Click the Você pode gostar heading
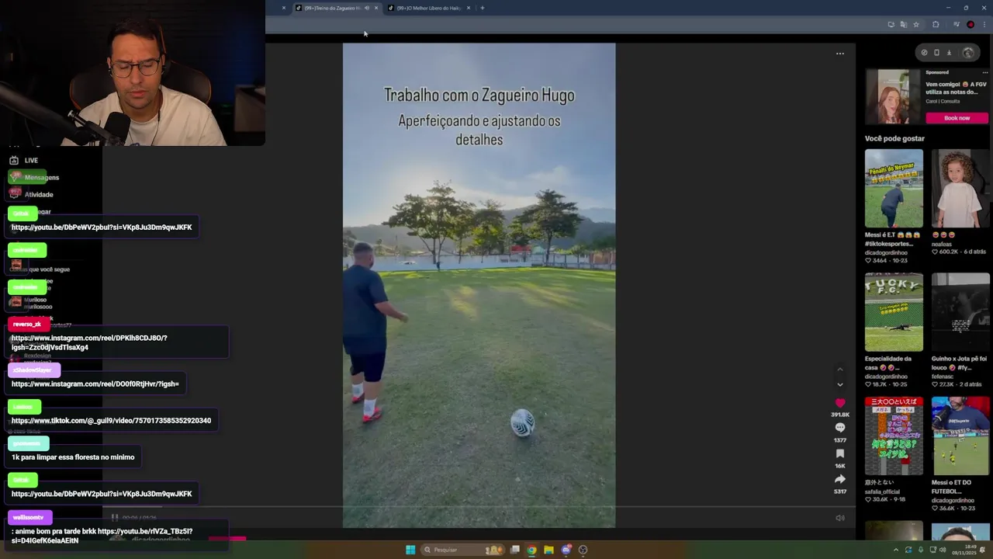 pos(894,138)
